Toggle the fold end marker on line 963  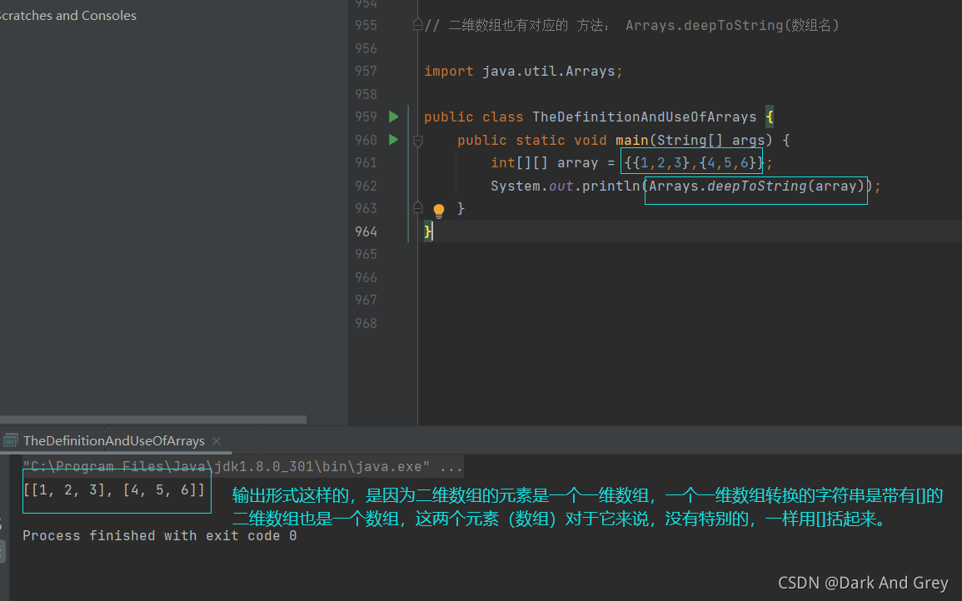(418, 207)
